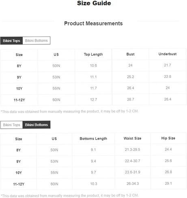Click the 29.1 hip size value
This screenshot has height=198, width=187.
(168, 183)
